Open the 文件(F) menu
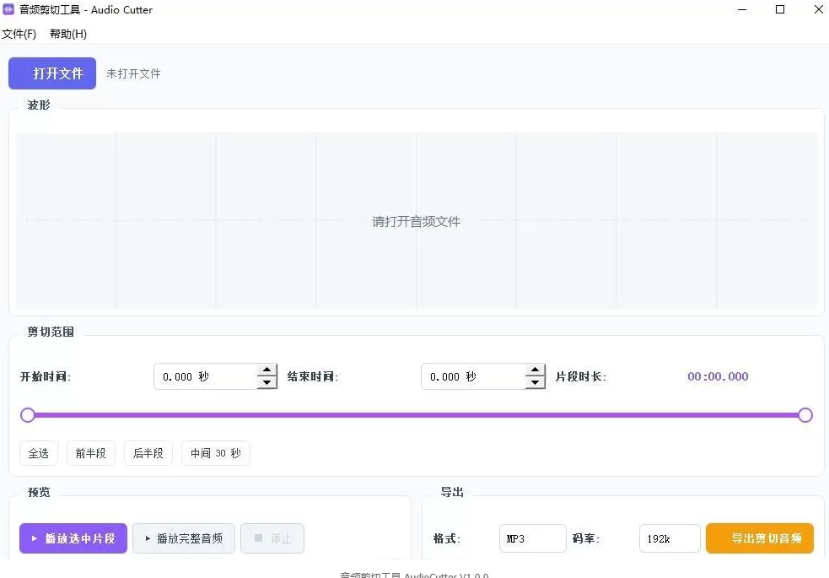829x578 pixels. (19, 34)
